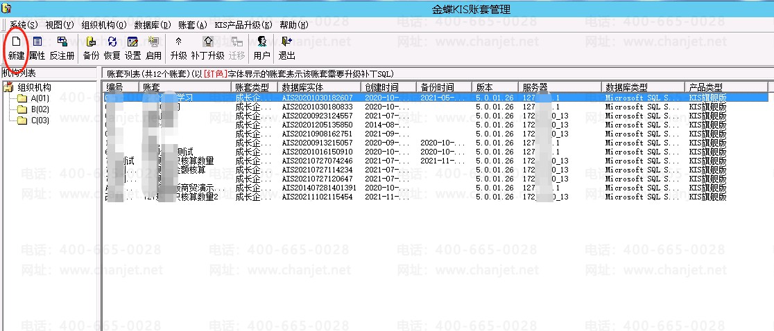Sort by the 备份时间 column header
This screenshot has height=331, width=774.
tap(444, 87)
